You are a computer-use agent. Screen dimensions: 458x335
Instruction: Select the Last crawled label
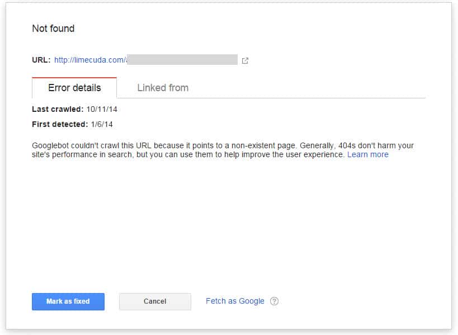pyautogui.click(x=58, y=110)
